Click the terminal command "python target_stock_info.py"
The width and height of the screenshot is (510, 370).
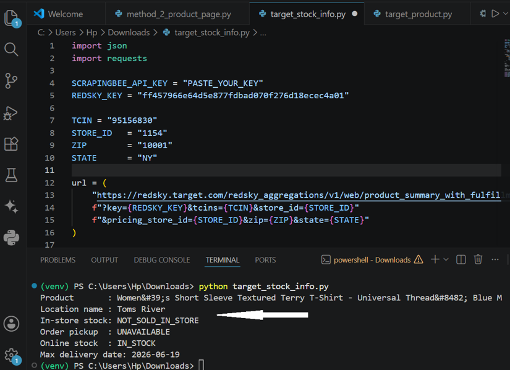click(264, 287)
